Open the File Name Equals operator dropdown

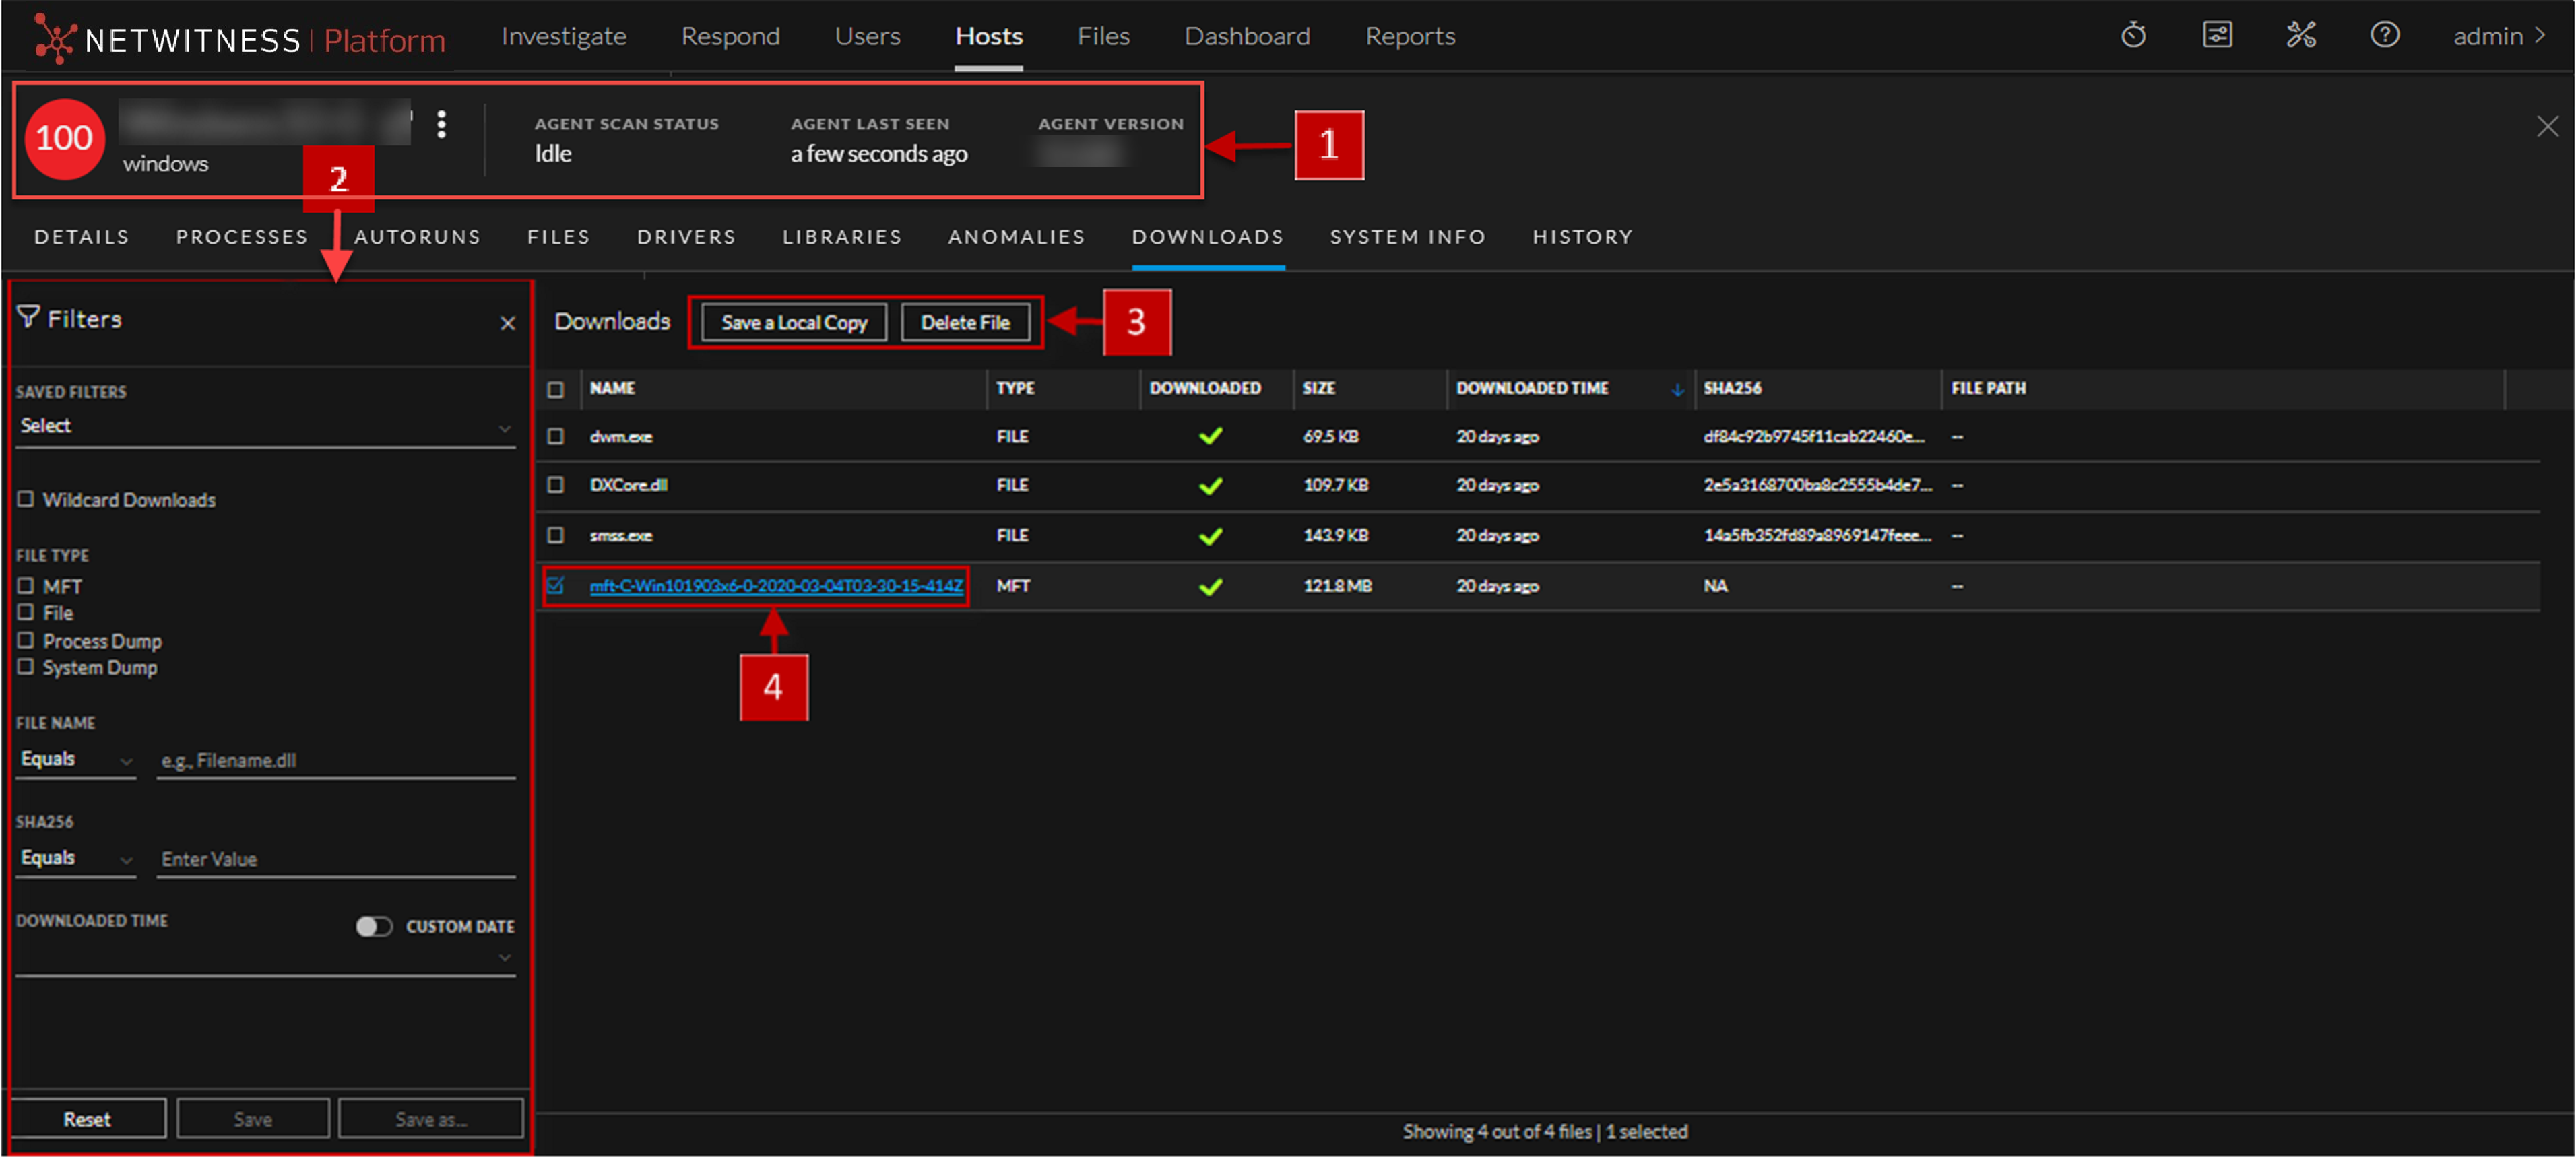(76, 760)
